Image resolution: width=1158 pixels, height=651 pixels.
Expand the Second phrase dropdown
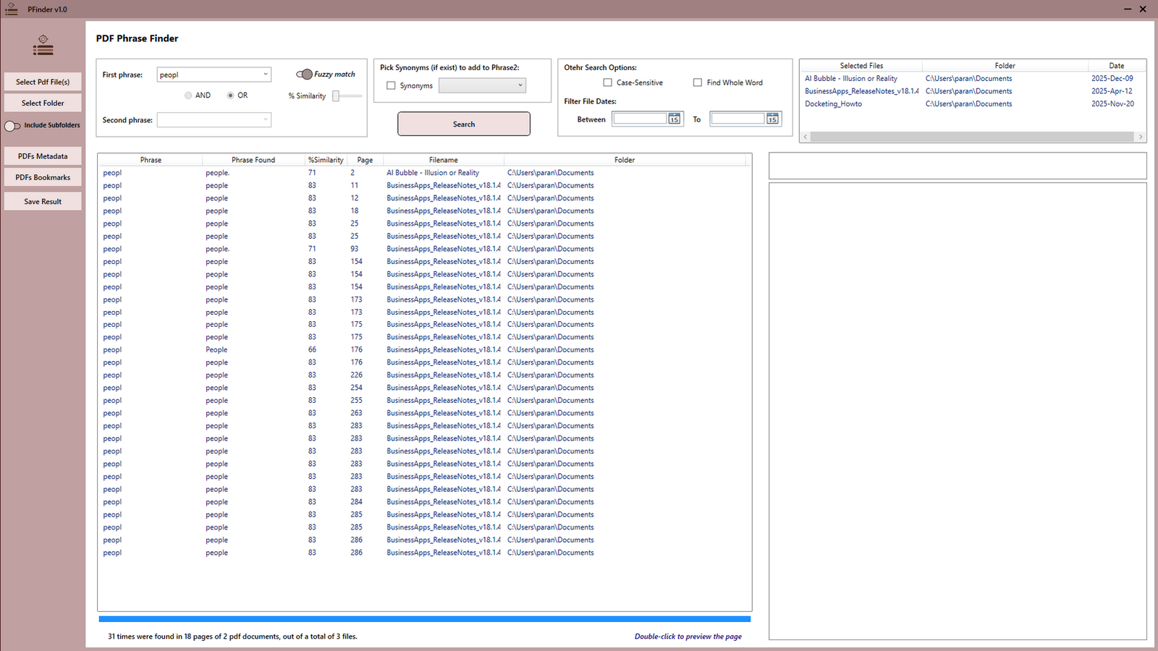pos(264,119)
